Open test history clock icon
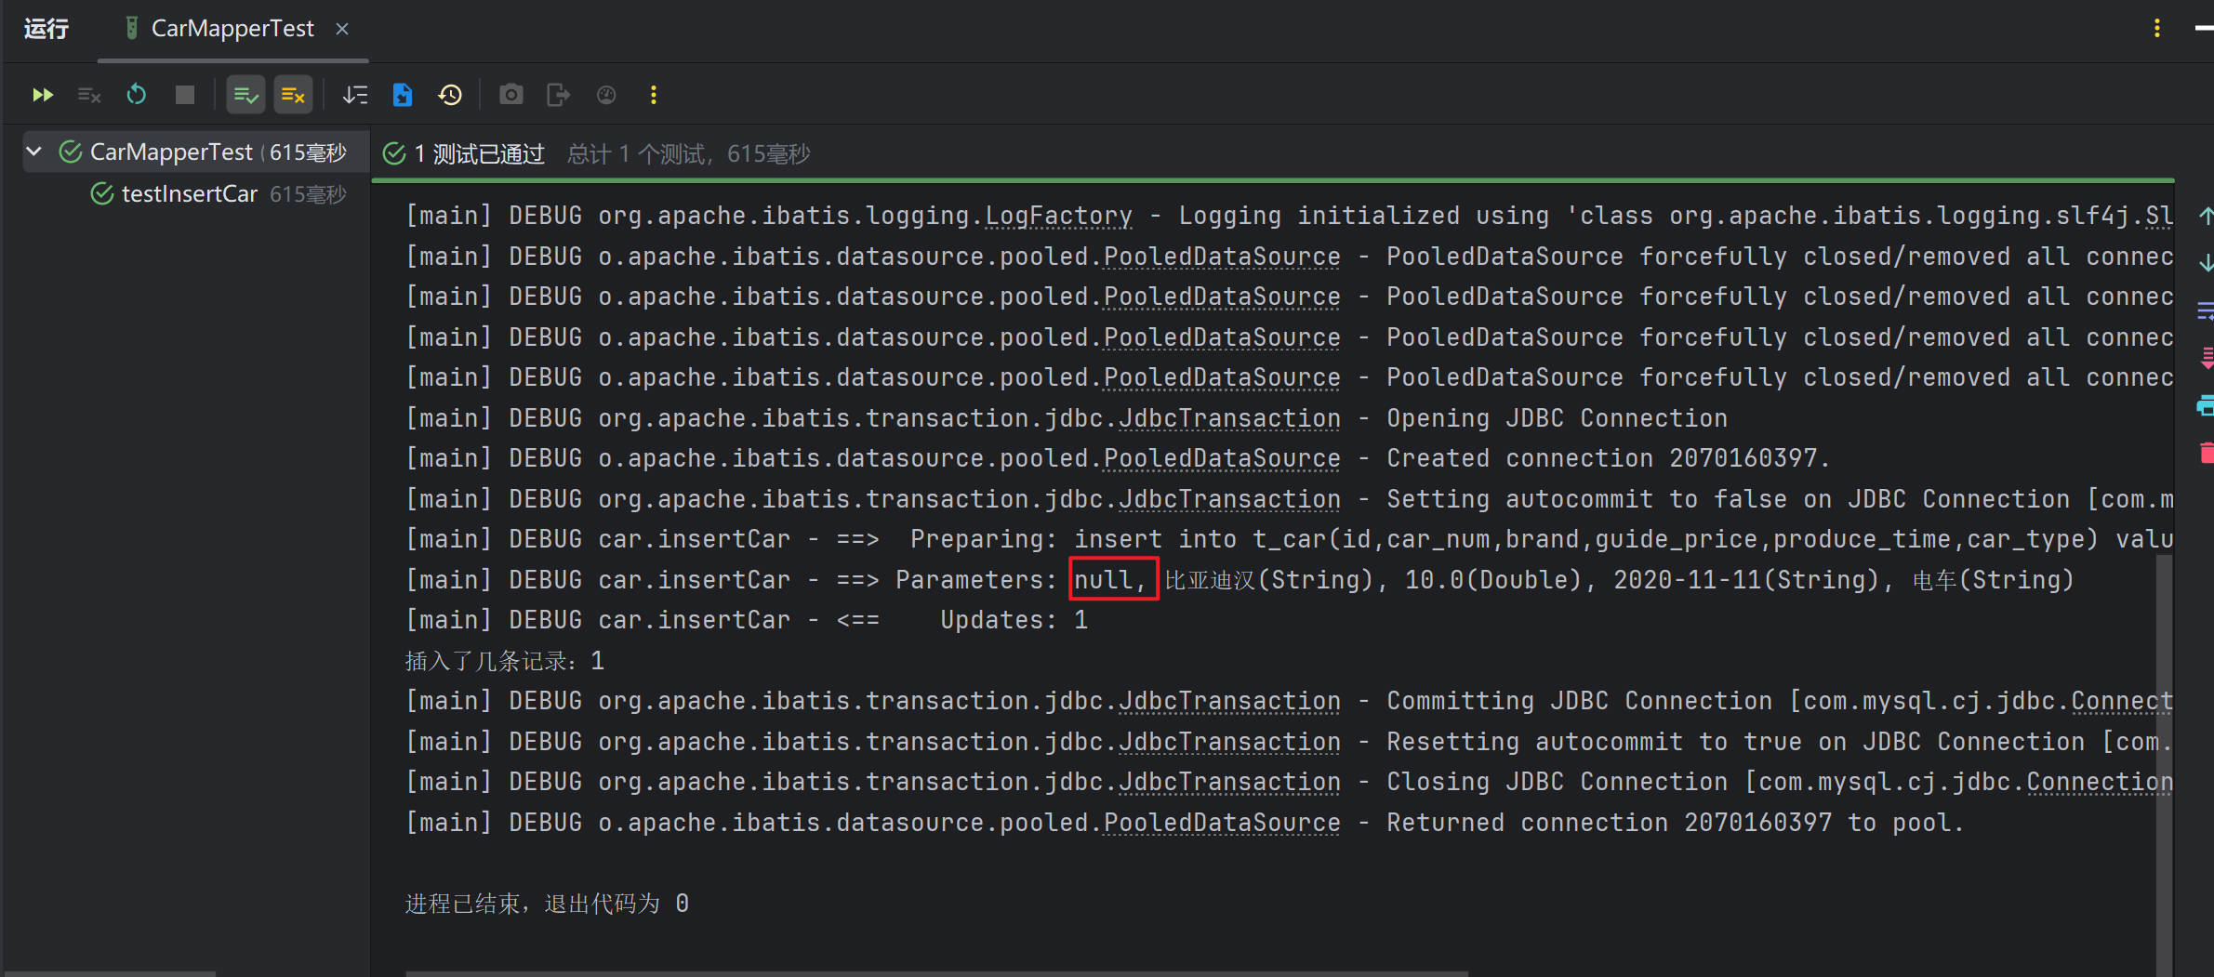 (x=451, y=95)
